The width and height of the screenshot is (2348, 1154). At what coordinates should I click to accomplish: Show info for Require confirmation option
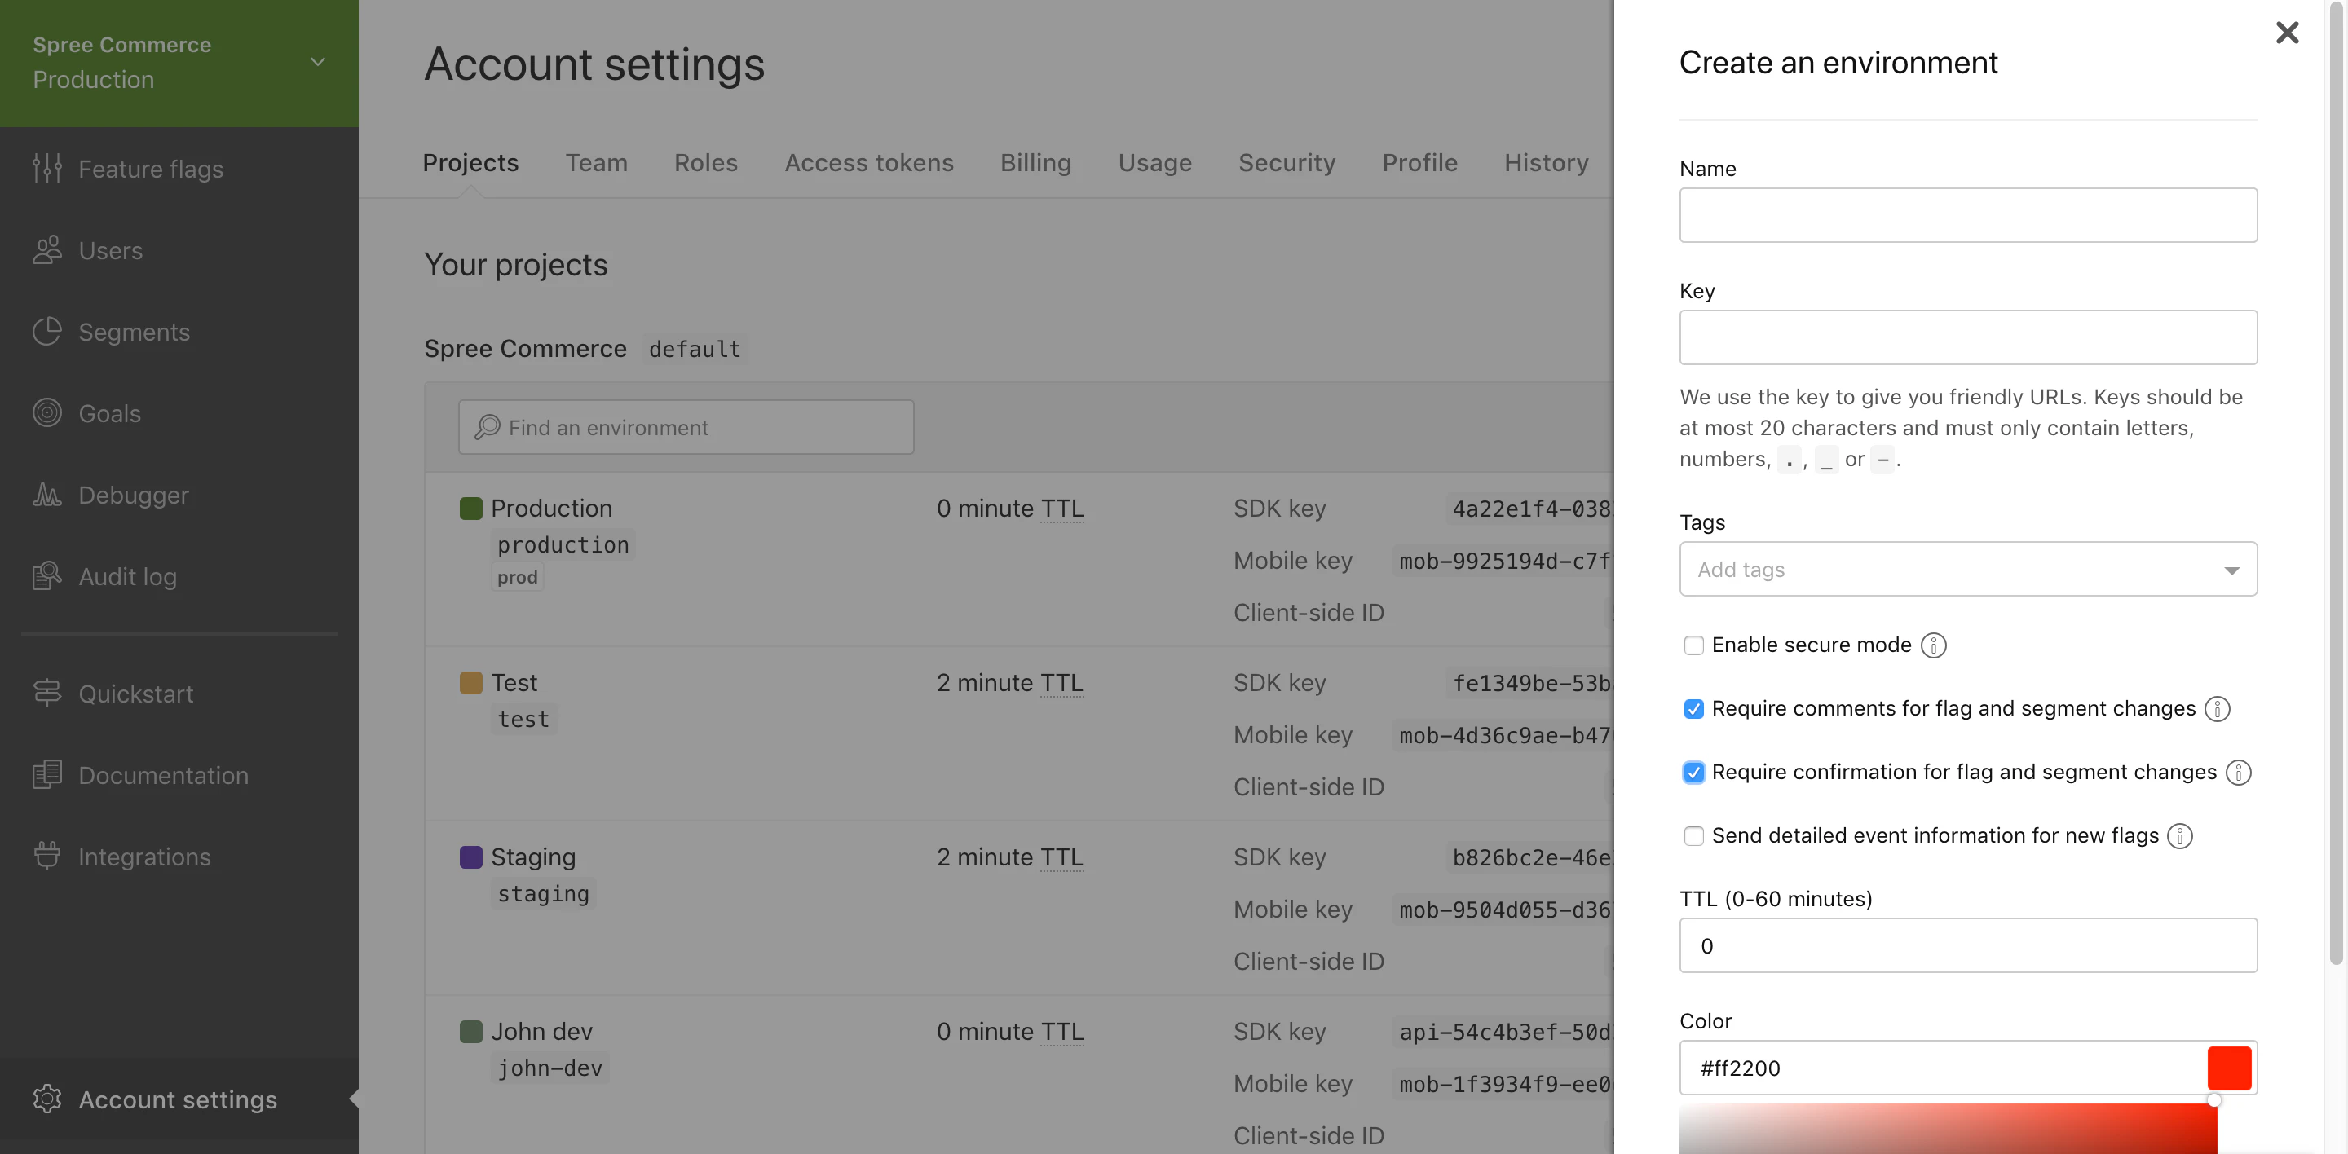click(2238, 773)
